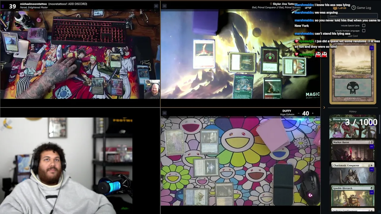Collapse the sidebar with the chevron arrow
This screenshot has height=214, width=381.
[324, 108]
